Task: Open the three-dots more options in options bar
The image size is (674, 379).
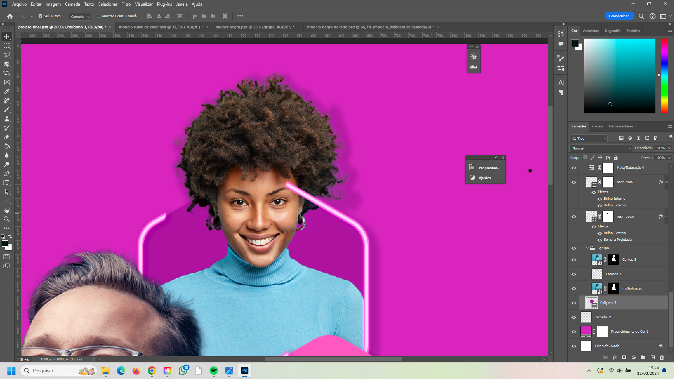Action: pyautogui.click(x=240, y=16)
